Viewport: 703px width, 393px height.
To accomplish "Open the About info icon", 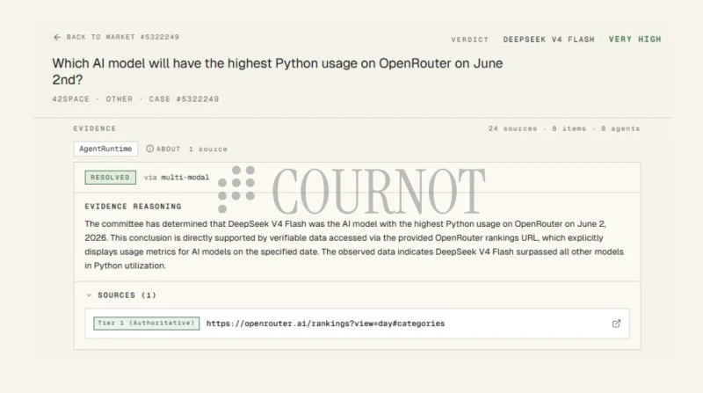I will click(149, 149).
